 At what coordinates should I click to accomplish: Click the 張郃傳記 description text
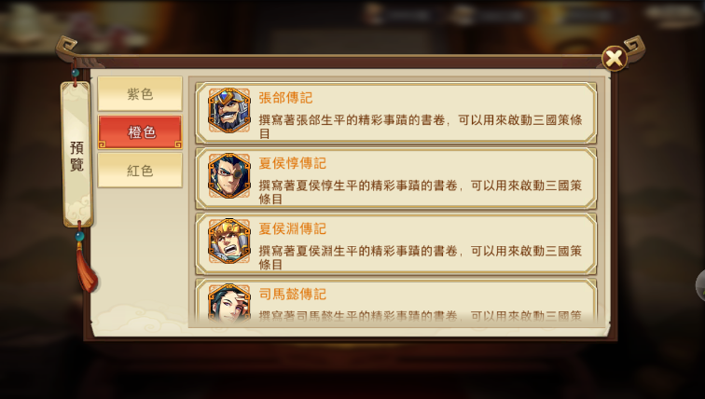tap(421, 127)
